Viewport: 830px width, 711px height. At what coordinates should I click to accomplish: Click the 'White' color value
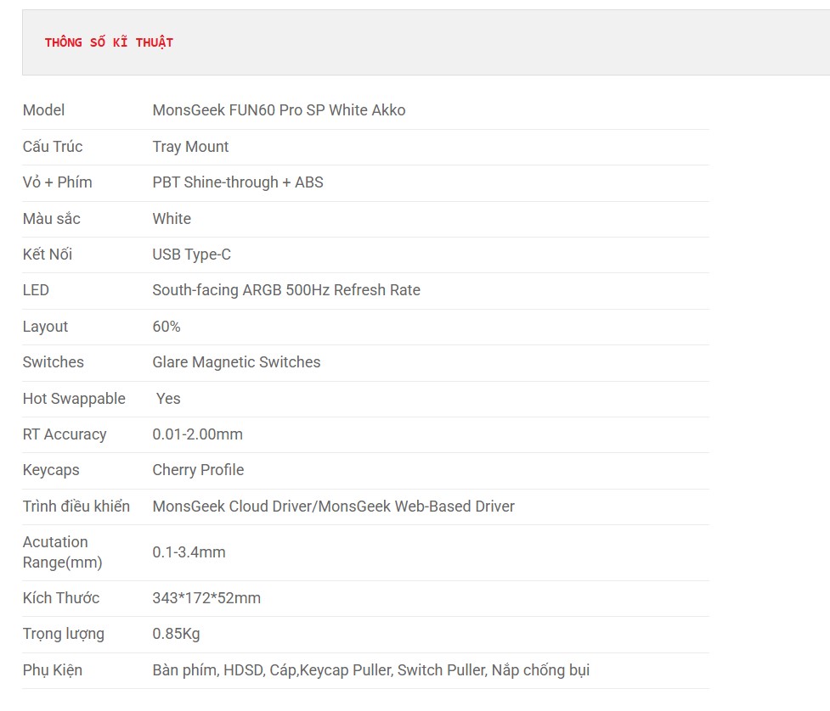tap(172, 218)
